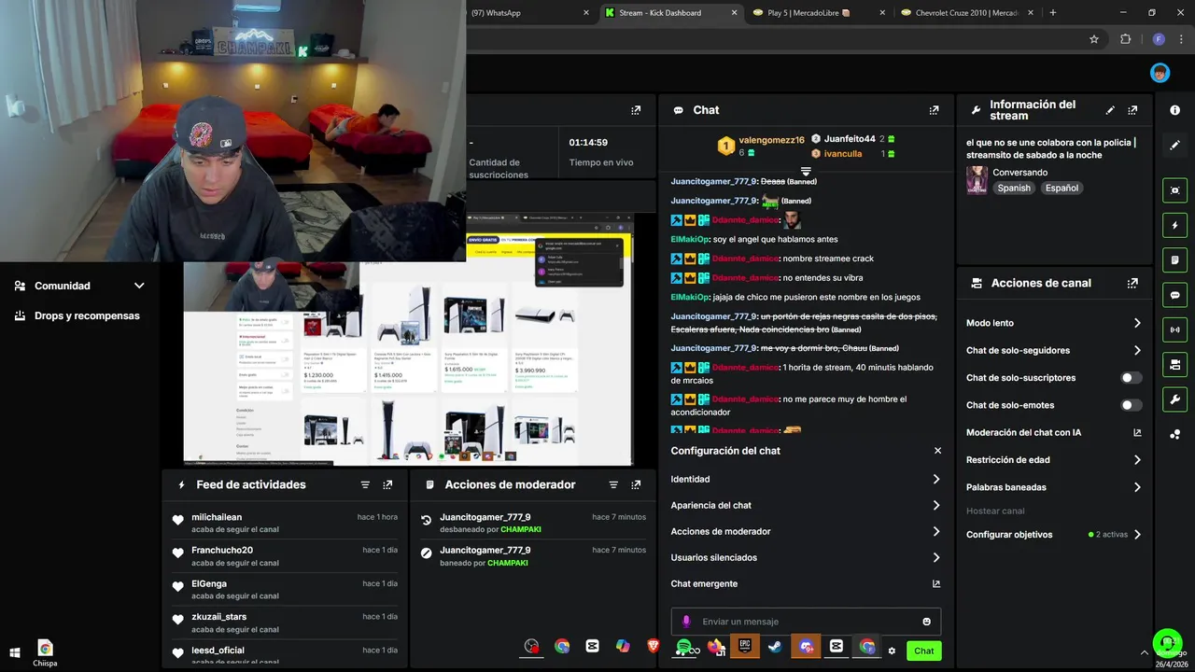Filter the Acciones de moderador list

coord(613,484)
